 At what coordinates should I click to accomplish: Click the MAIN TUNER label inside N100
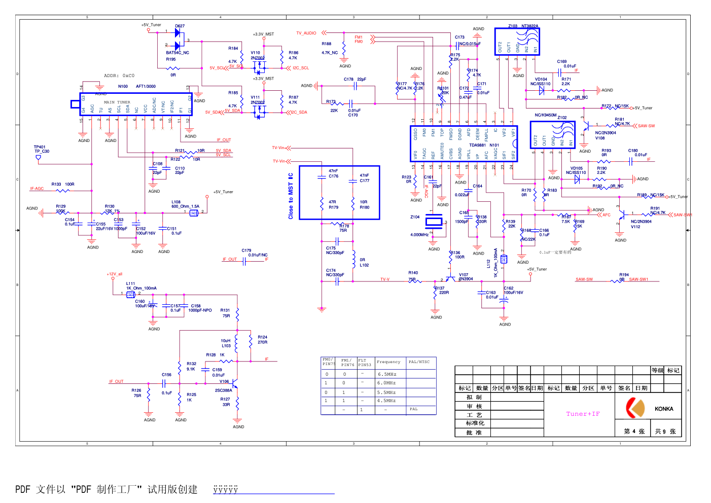[x=117, y=102]
